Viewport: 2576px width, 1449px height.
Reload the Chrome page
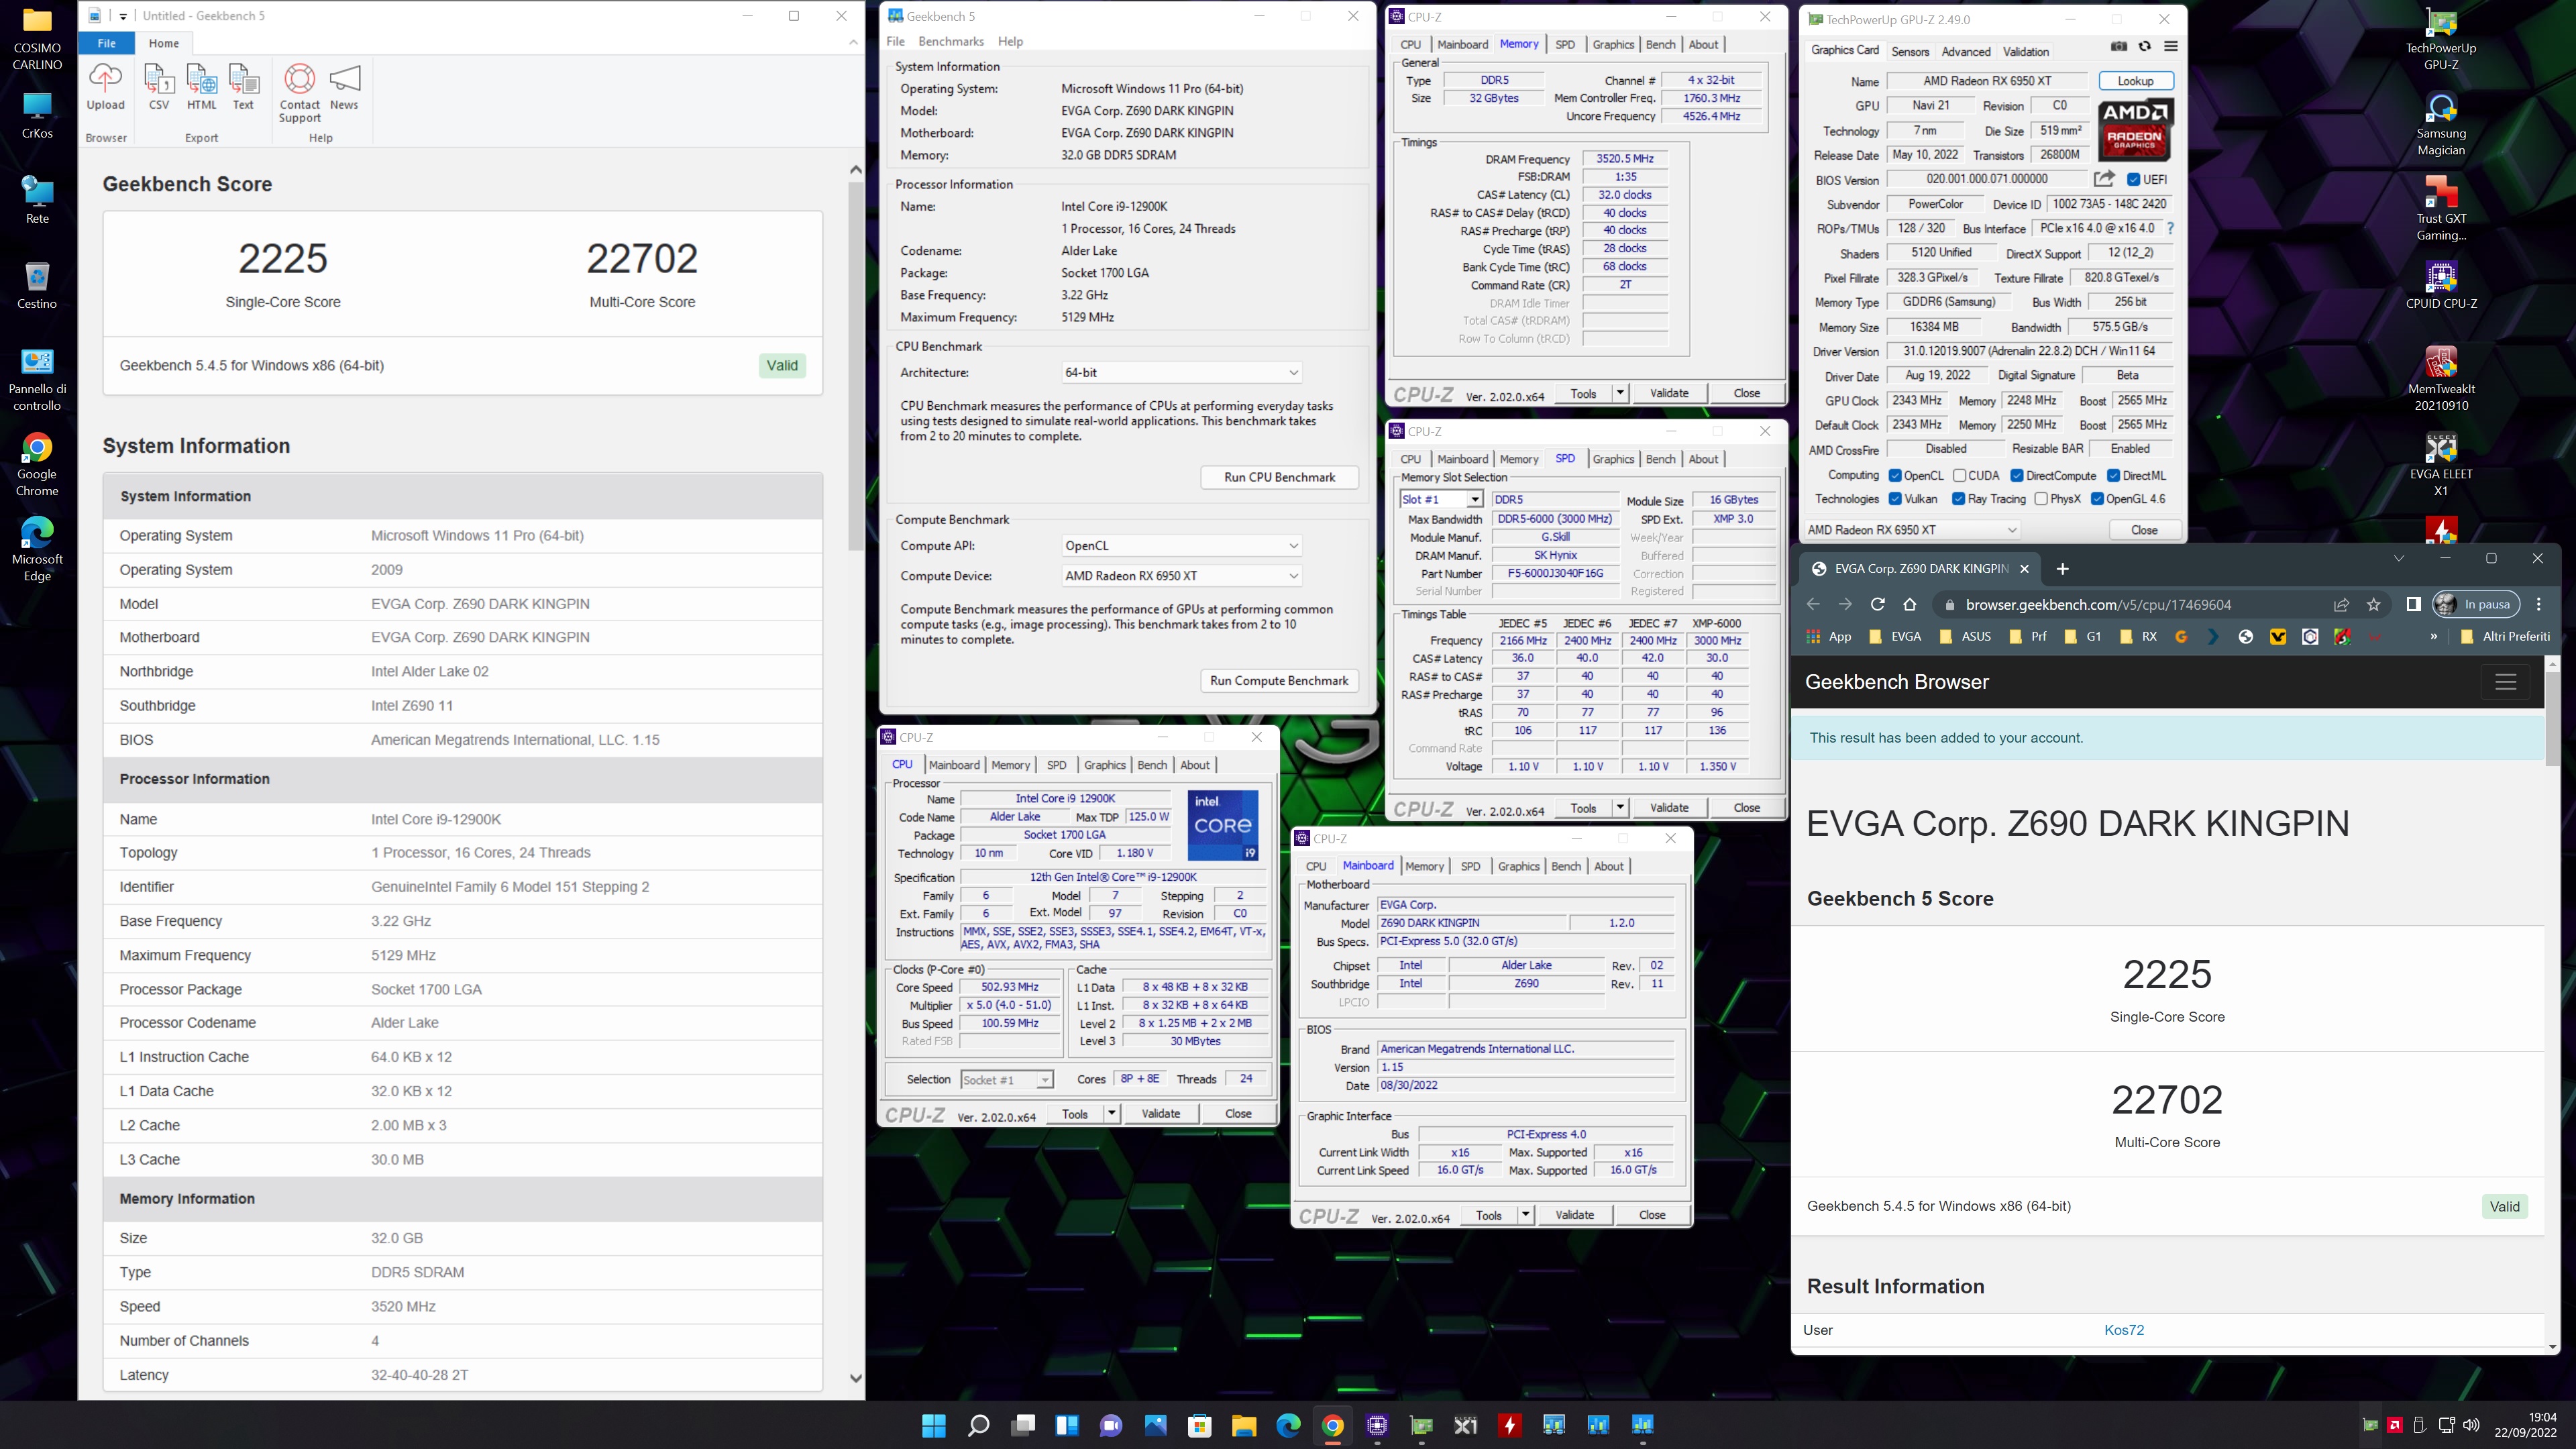pos(1877,604)
